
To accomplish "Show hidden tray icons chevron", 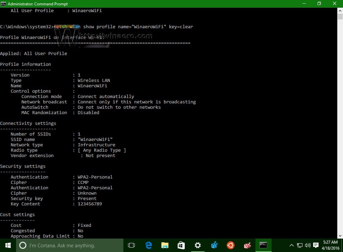I will 292,245.
